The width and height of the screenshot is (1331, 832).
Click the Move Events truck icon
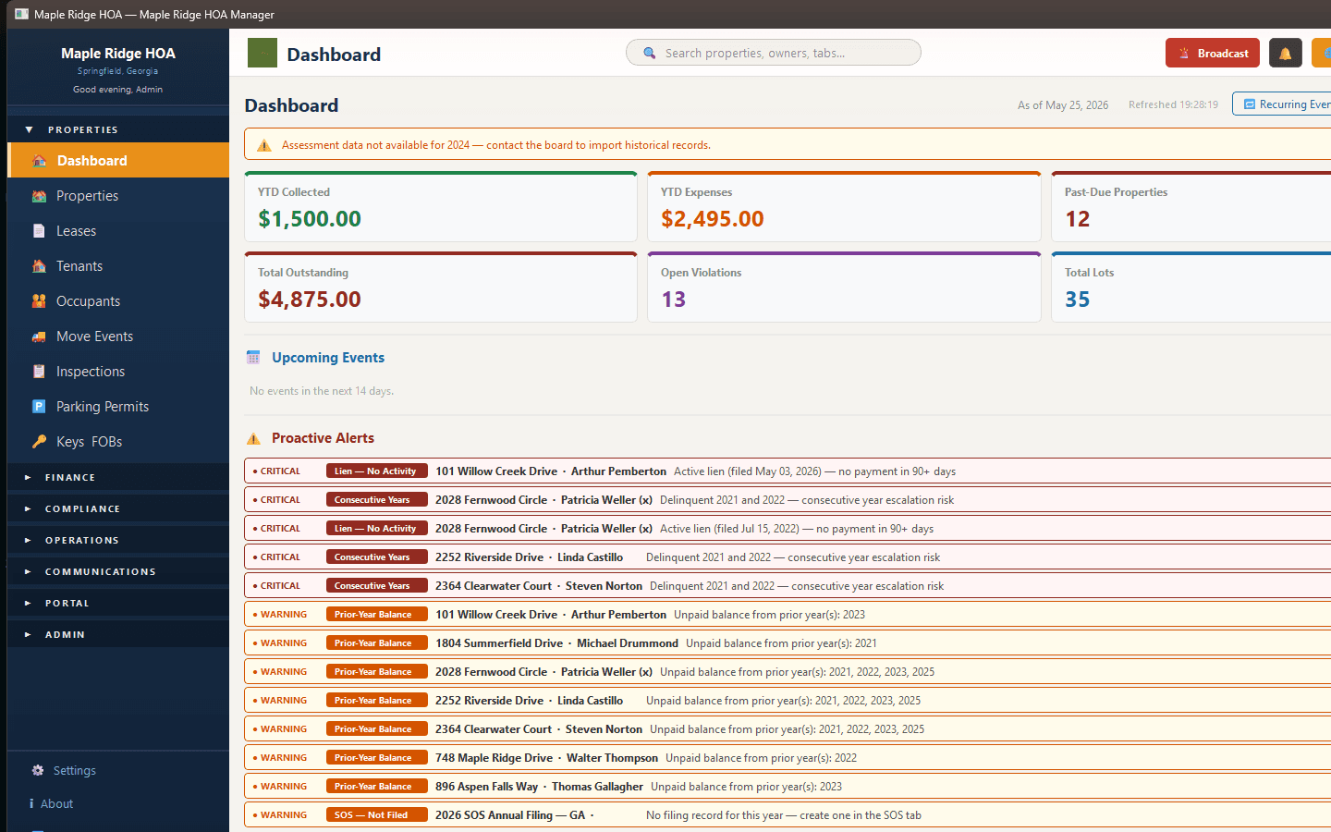(39, 336)
